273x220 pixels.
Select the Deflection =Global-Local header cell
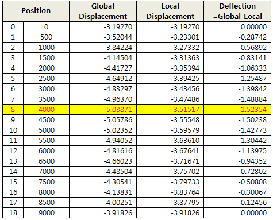tap(237, 11)
